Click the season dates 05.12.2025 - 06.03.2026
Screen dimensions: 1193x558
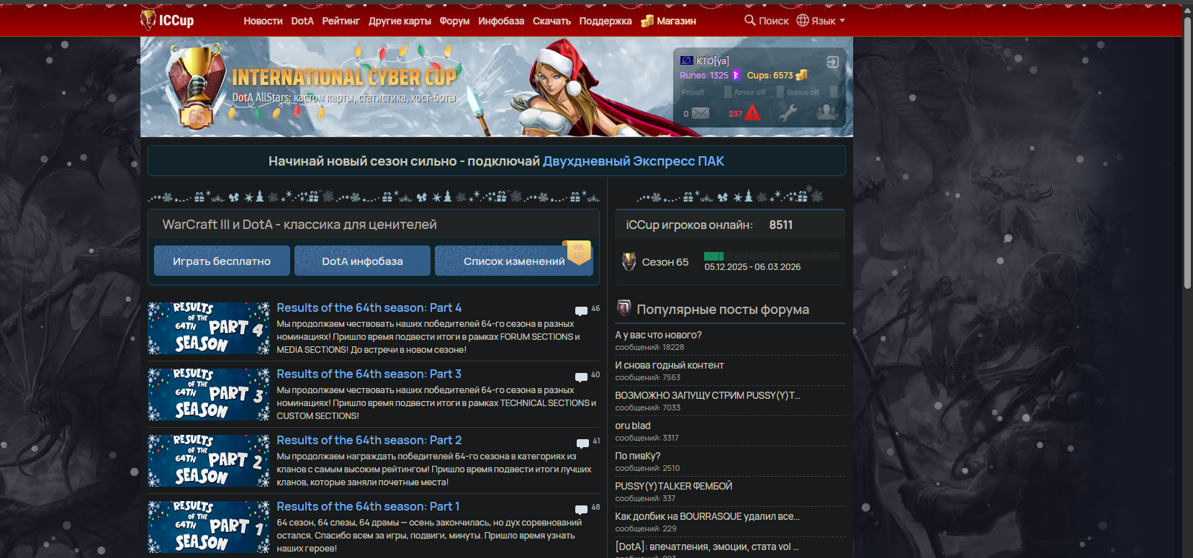tap(752, 267)
